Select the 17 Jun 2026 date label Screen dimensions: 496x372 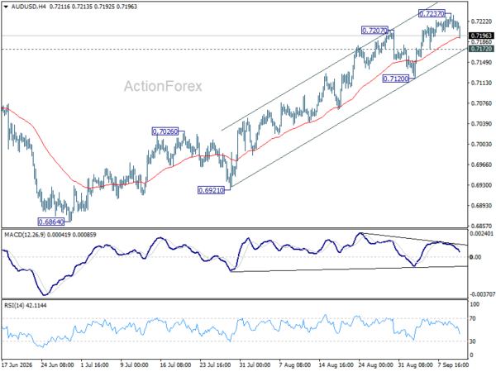click(17, 365)
